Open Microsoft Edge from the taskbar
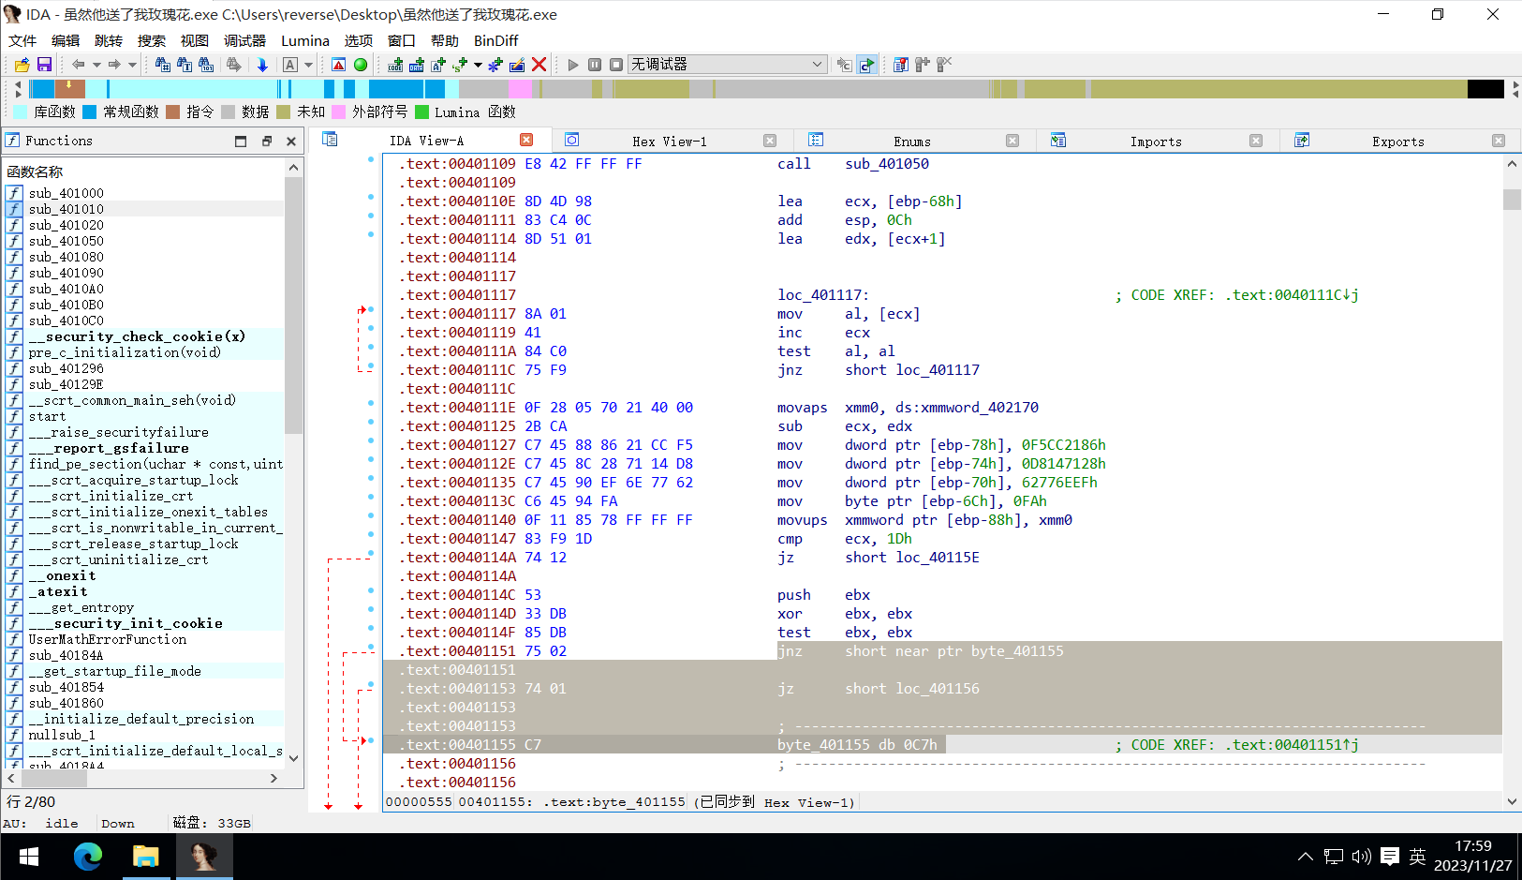 point(88,857)
